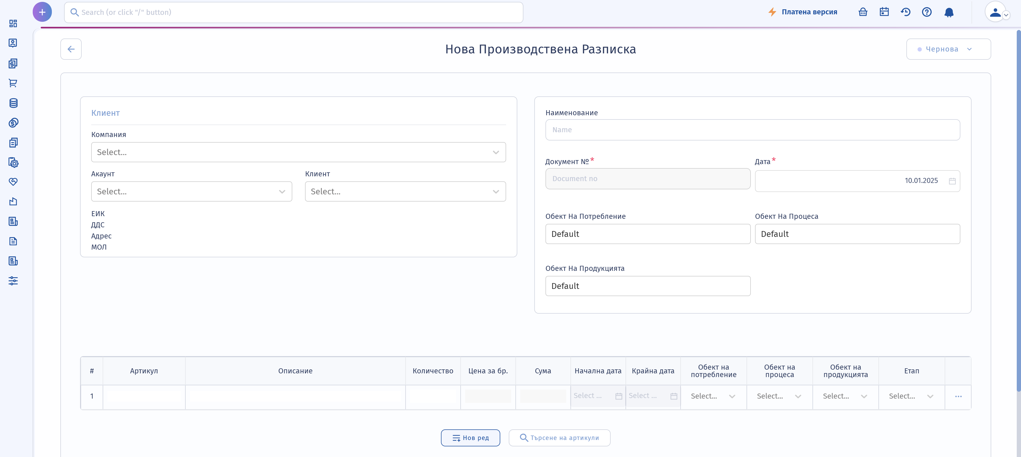
Task: Open the dollar invoices icon in sidebar
Action: (13, 63)
